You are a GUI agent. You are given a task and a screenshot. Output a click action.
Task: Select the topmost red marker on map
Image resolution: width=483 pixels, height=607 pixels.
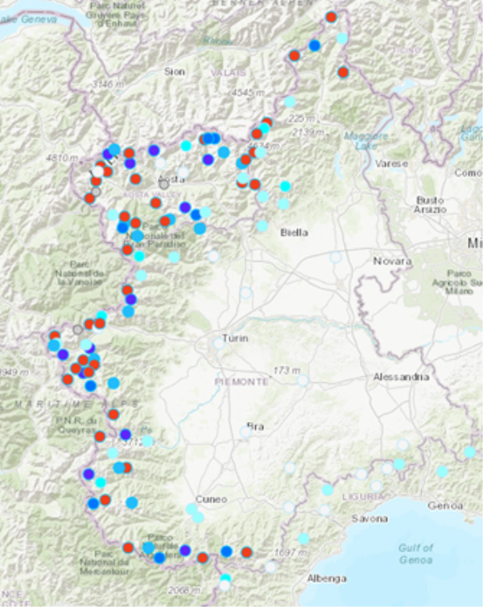(x=331, y=17)
